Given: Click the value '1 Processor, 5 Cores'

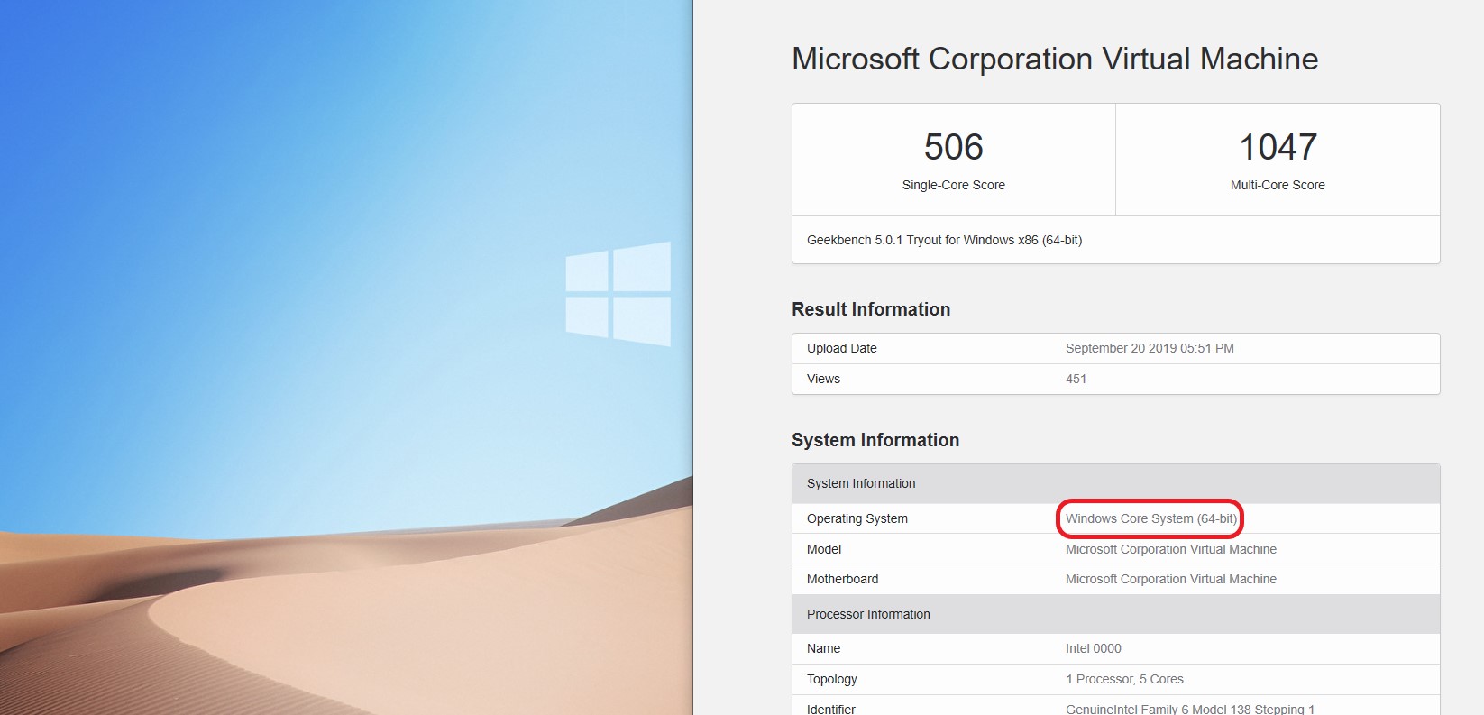Looking at the screenshot, I should pyautogui.click(x=1124, y=679).
